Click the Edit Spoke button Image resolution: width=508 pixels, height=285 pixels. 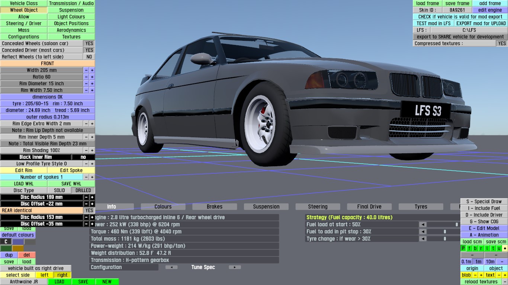[x=71, y=170]
